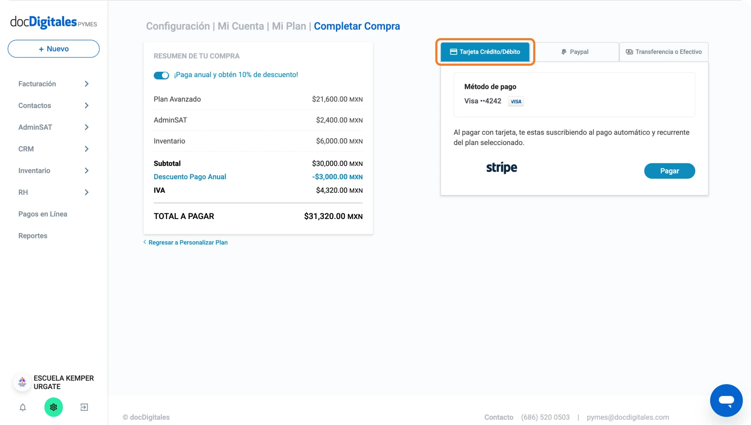Open the Mi Plan breadcrumb

(289, 26)
